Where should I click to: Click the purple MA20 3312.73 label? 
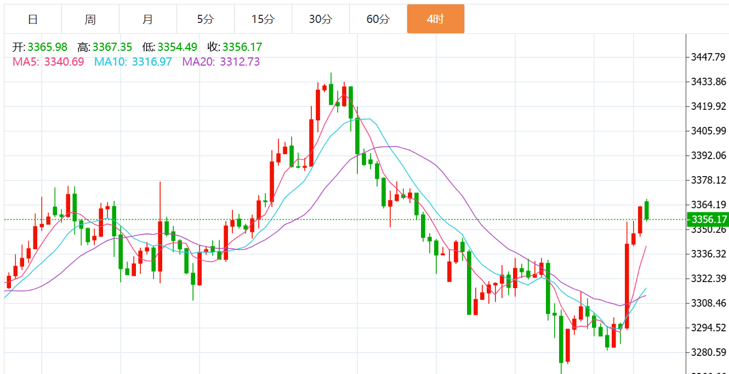pos(221,62)
